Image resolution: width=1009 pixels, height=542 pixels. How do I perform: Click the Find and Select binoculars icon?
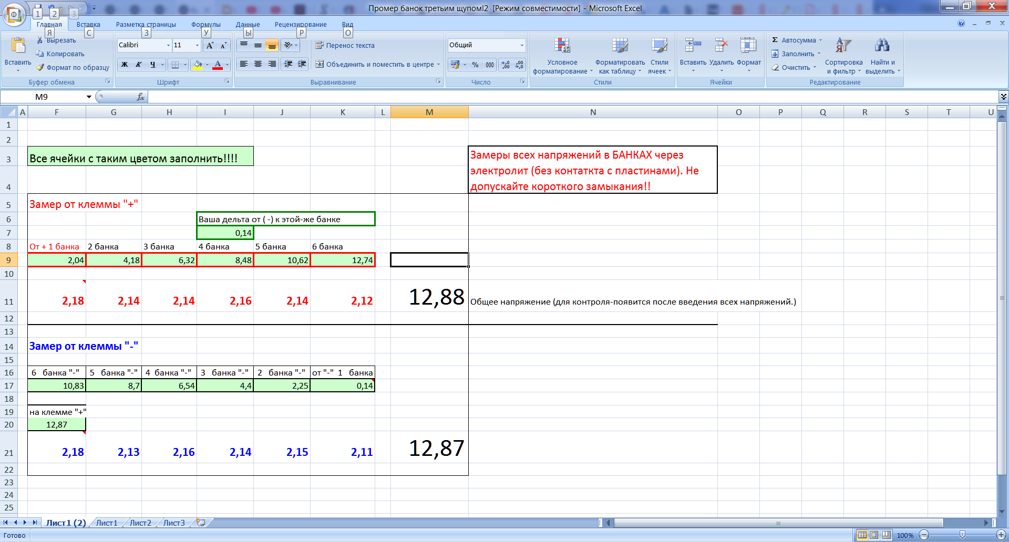tap(882, 46)
